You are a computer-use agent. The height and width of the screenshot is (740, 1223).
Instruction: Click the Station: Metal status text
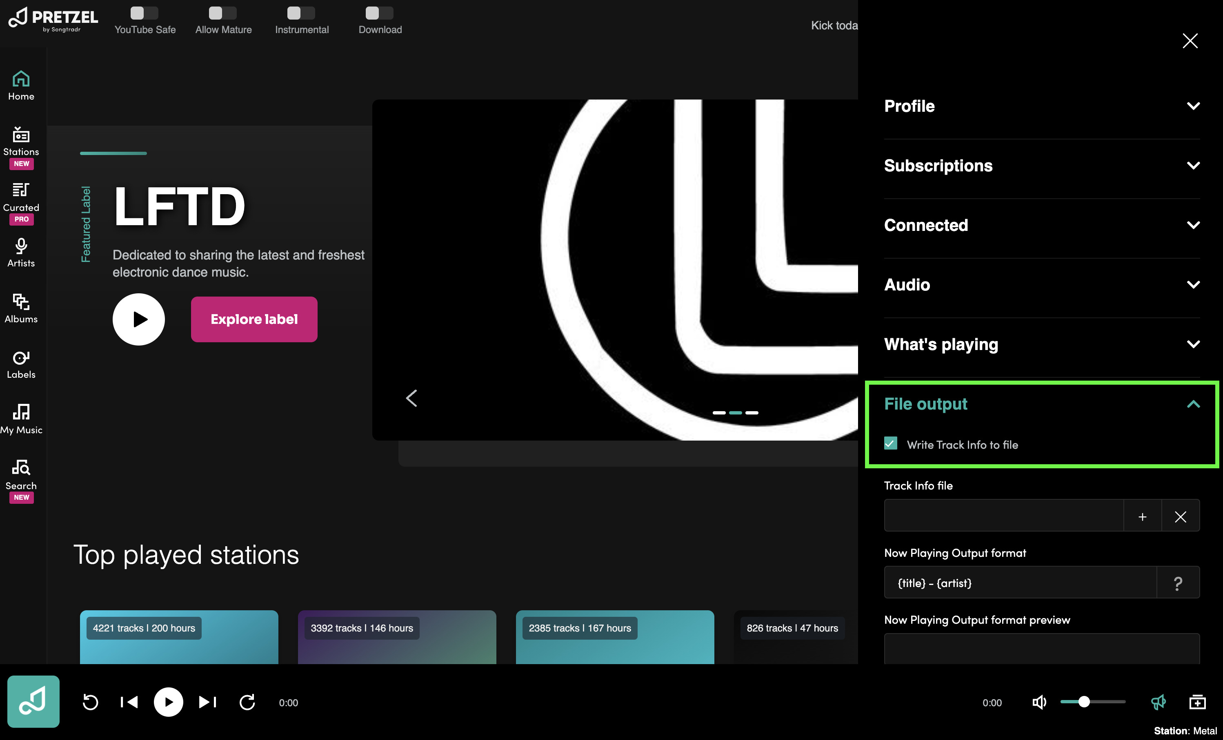(x=1185, y=731)
